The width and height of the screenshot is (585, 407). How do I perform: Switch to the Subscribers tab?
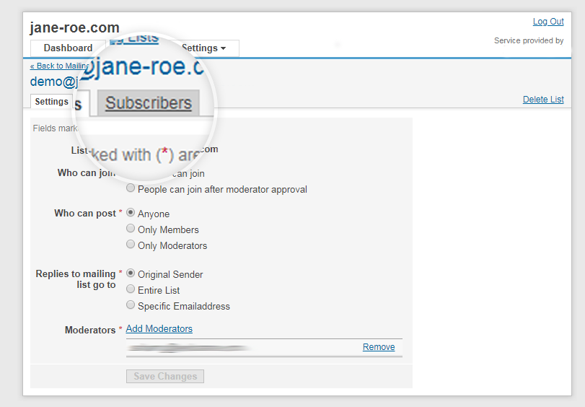(x=149, y=103)
